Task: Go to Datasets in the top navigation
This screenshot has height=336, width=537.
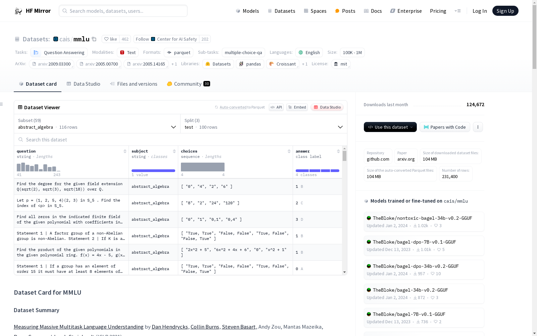Action: click(x=281, y=11)
